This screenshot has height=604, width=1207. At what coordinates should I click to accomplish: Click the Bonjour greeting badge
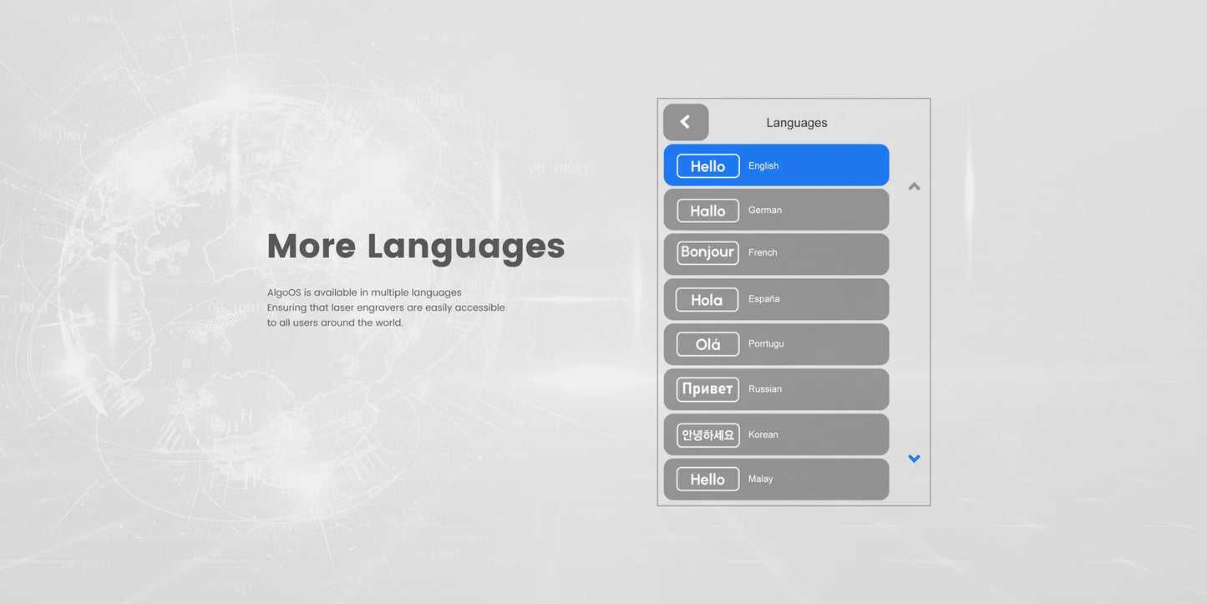click(x=707, y=252)
